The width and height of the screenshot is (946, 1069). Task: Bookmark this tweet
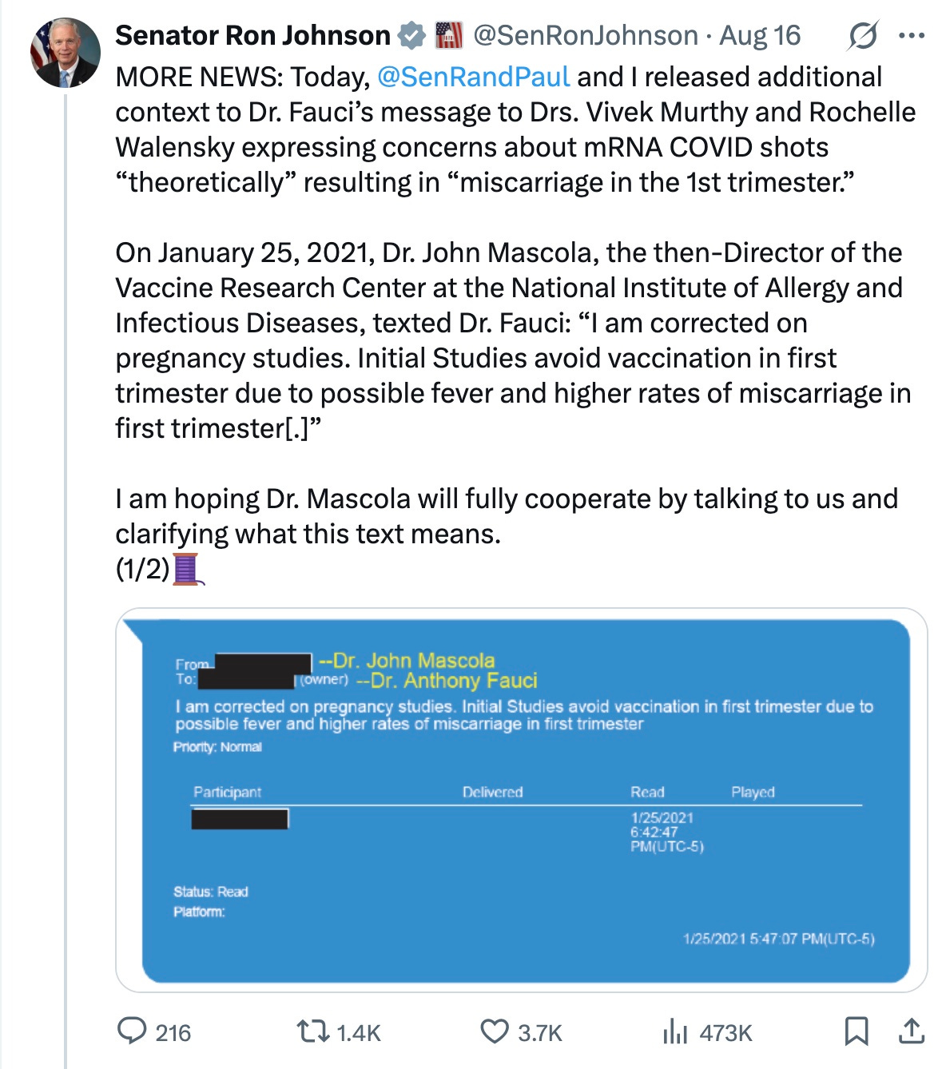(857, 1031)
